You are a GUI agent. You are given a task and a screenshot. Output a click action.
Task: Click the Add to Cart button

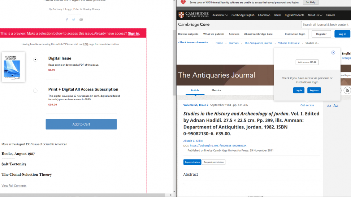pos(81,124)
